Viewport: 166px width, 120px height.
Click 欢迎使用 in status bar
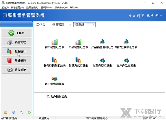pos(44,118)
